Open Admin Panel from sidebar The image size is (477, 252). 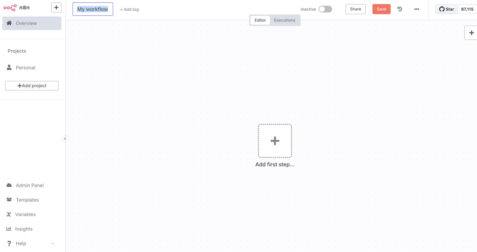pos(29,185)
